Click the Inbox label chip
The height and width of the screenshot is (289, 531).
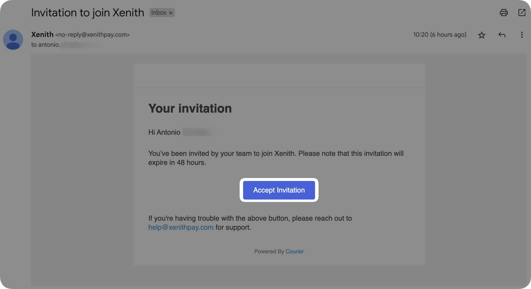click(x=159, y=13)
